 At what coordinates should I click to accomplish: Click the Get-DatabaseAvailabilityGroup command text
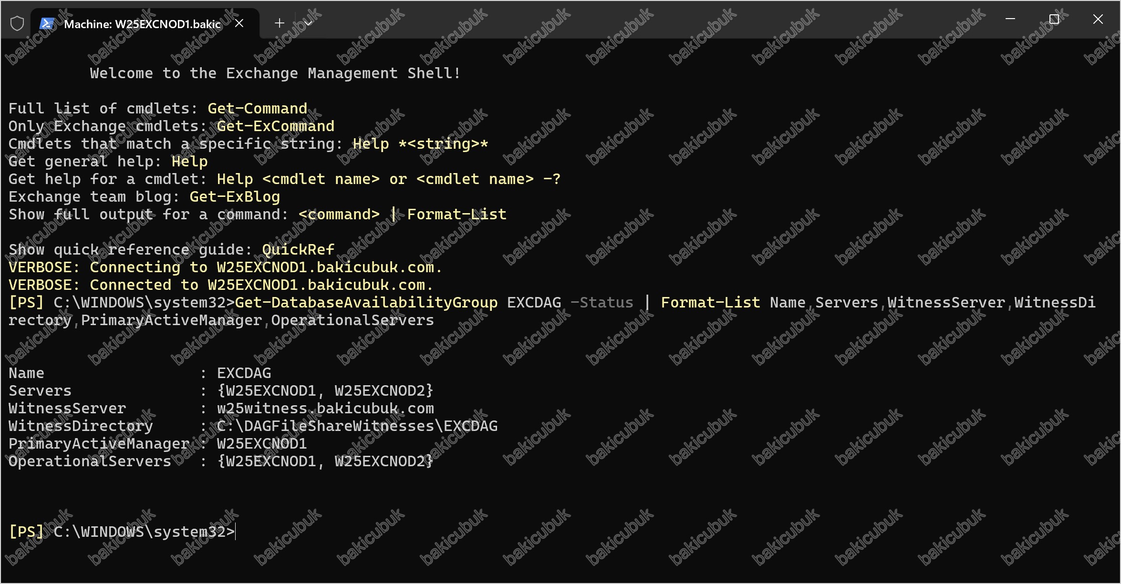click(x=366, y=303)
